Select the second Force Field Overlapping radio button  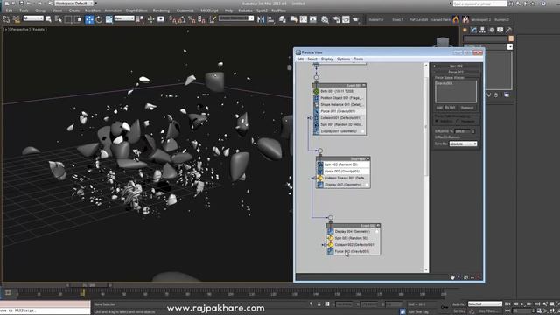tap(458, 122)
